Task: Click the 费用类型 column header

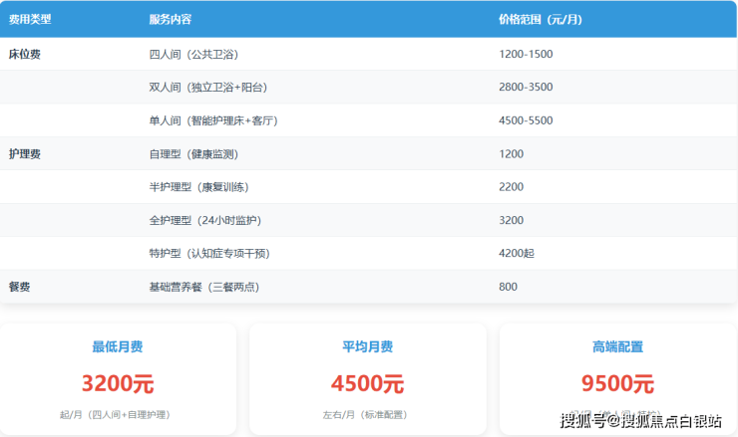Action: coord(30,19)
